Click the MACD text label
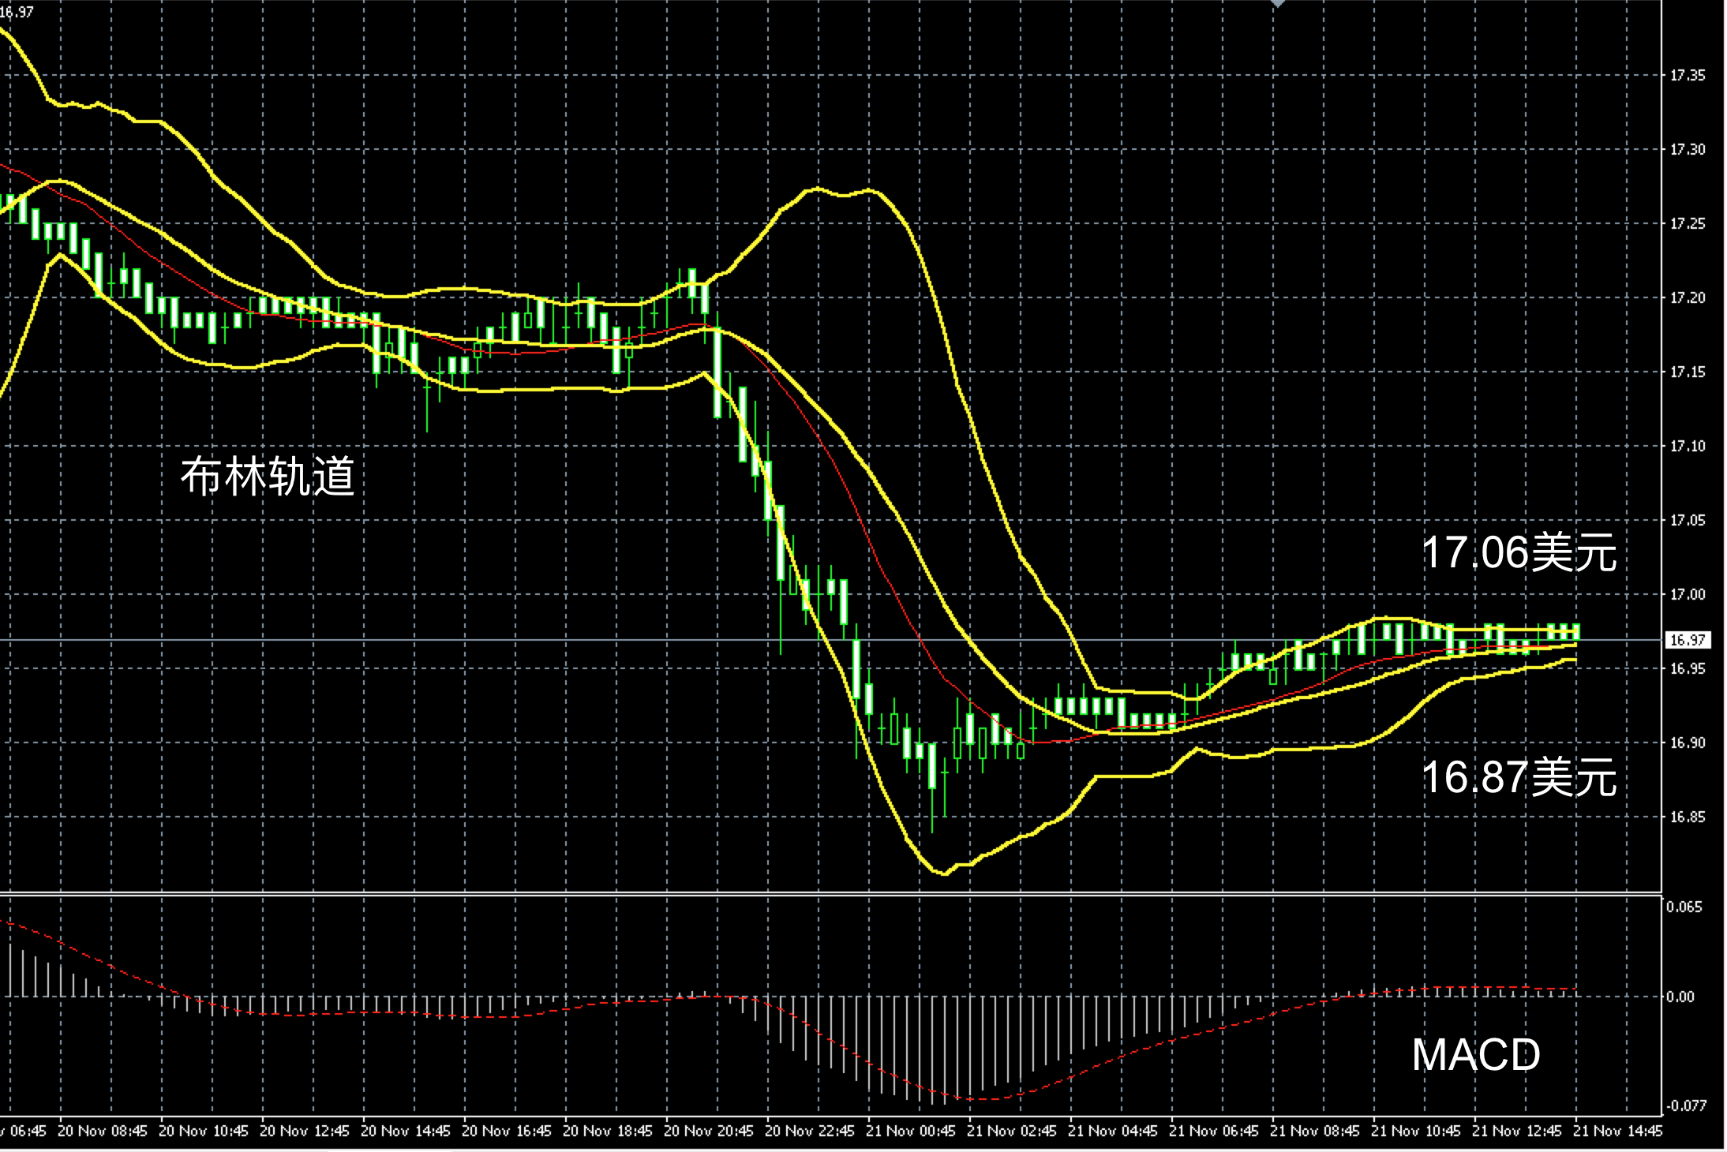The height and width of the screenshot is (1152, 1727). tap(1475, 1055)
